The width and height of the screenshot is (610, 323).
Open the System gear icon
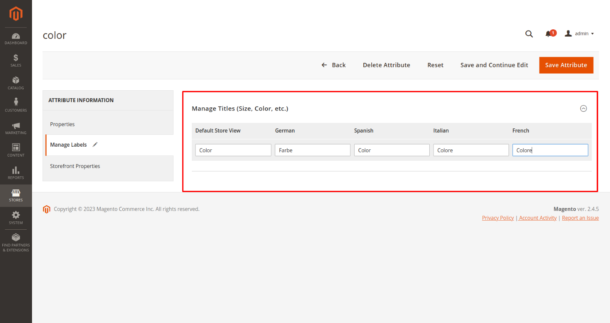(x=16, y=217)
